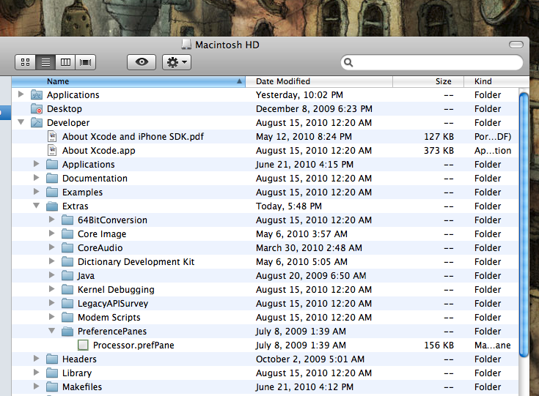Screen dimensions: 539x396
Task: Select the Dictionary Development Kit folder icon
Action: pos(67,261)
